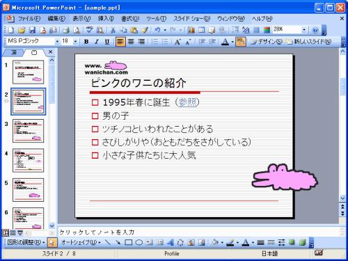The image size is (348, 261).
Task: Save the presentation using the floppy icon
Action: pos(32,30)
